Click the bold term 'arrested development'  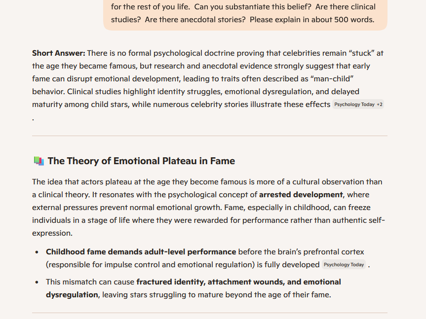[x=301, y=195]
